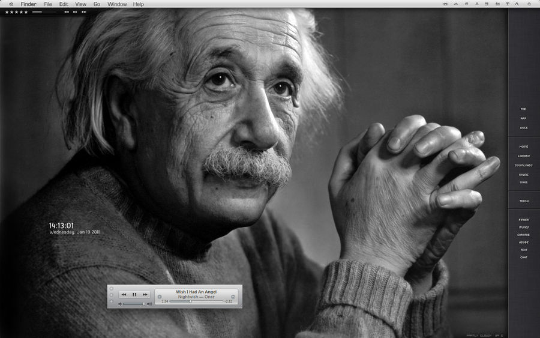Open the Apple menu
540x338 pixels.
tap(11, 4)
